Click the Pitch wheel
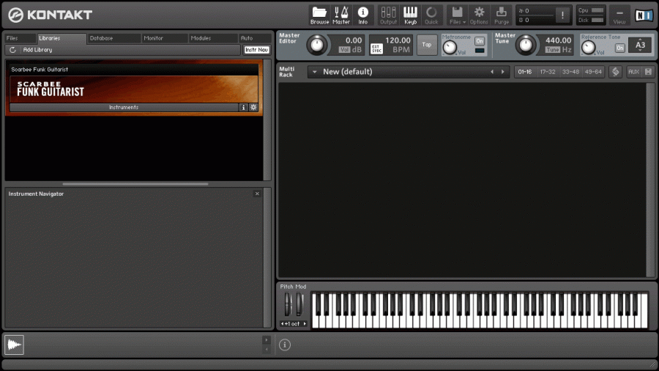Viewport: 659px width, 371px height. pyautogui.click(x=288, y=304)
